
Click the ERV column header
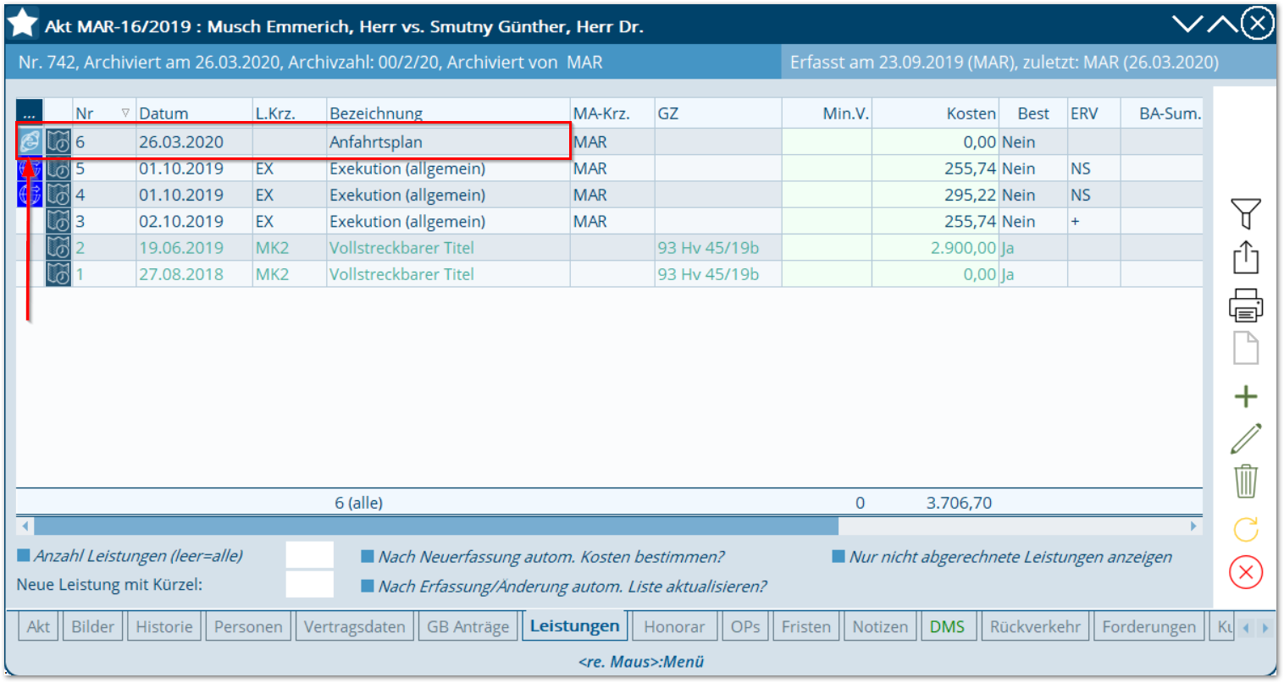1093,113
